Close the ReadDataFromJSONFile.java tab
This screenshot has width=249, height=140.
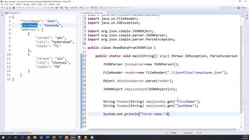coord(105,13)
